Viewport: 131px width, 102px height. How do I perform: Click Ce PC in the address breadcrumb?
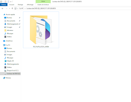(21, 8)
